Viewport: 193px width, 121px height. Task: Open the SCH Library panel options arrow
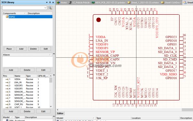click(47, 3)
